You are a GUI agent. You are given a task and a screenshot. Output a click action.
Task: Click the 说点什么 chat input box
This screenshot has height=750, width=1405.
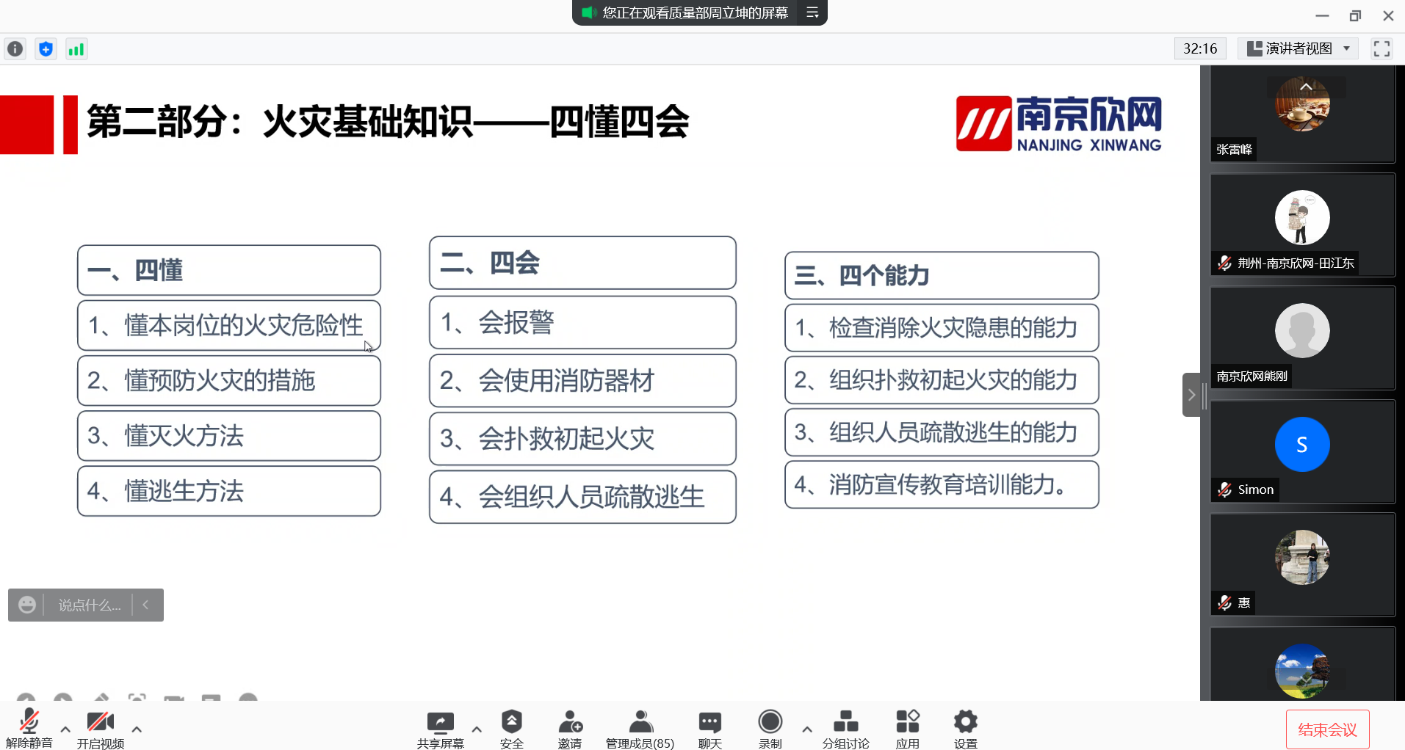(x=89, y=605)
